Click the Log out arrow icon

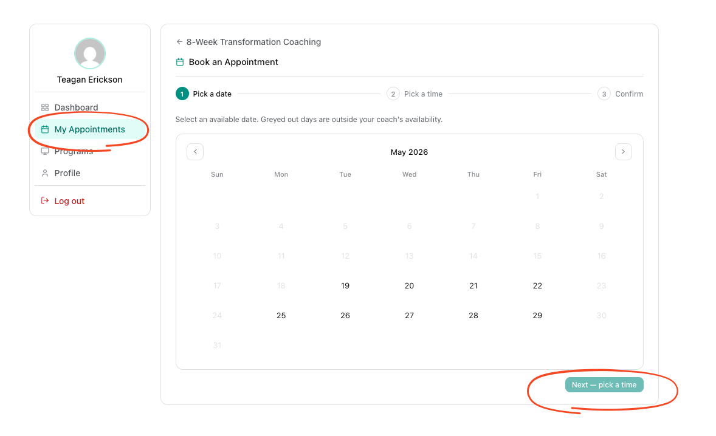point(45,200)
